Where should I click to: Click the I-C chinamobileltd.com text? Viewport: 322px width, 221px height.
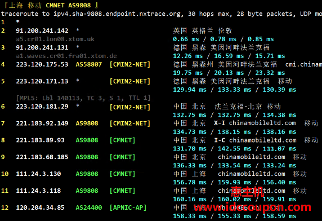pyautogui.click(x=255, y=140)
